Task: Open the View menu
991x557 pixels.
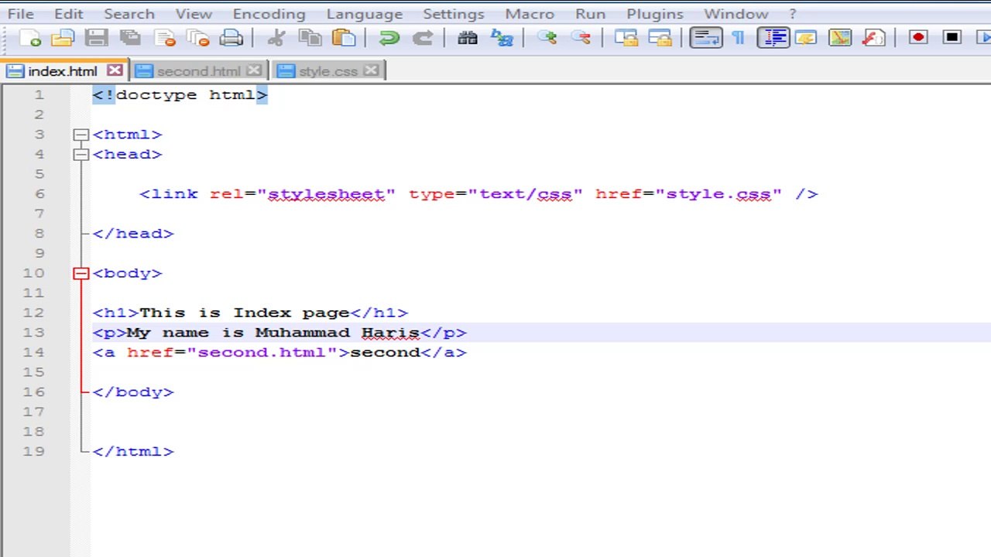Action: click(x=194, y=14)
